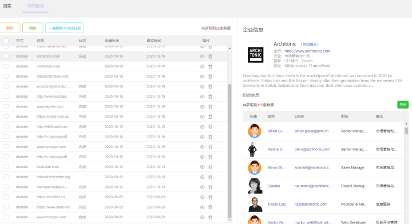View details of the architonic.com record
412x224 pixels.
pos(202,57)
